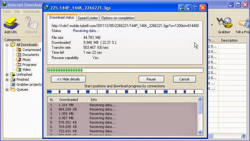This screenshot has height=141, width=250.
Task: Switch to the Speed Limiter tab
Action: click(88, 18)
